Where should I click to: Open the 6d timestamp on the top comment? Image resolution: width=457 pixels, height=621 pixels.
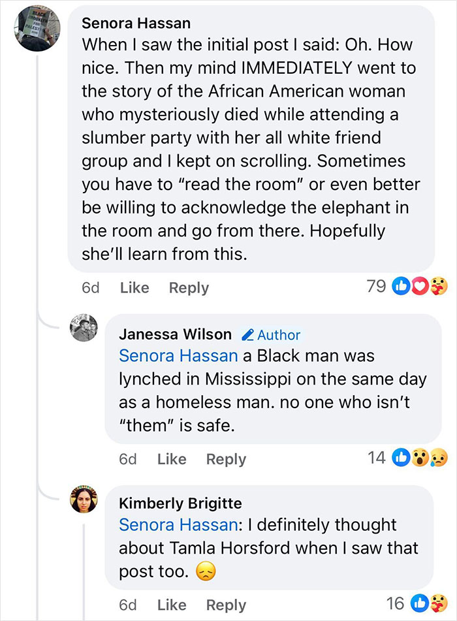pos(91,287)
